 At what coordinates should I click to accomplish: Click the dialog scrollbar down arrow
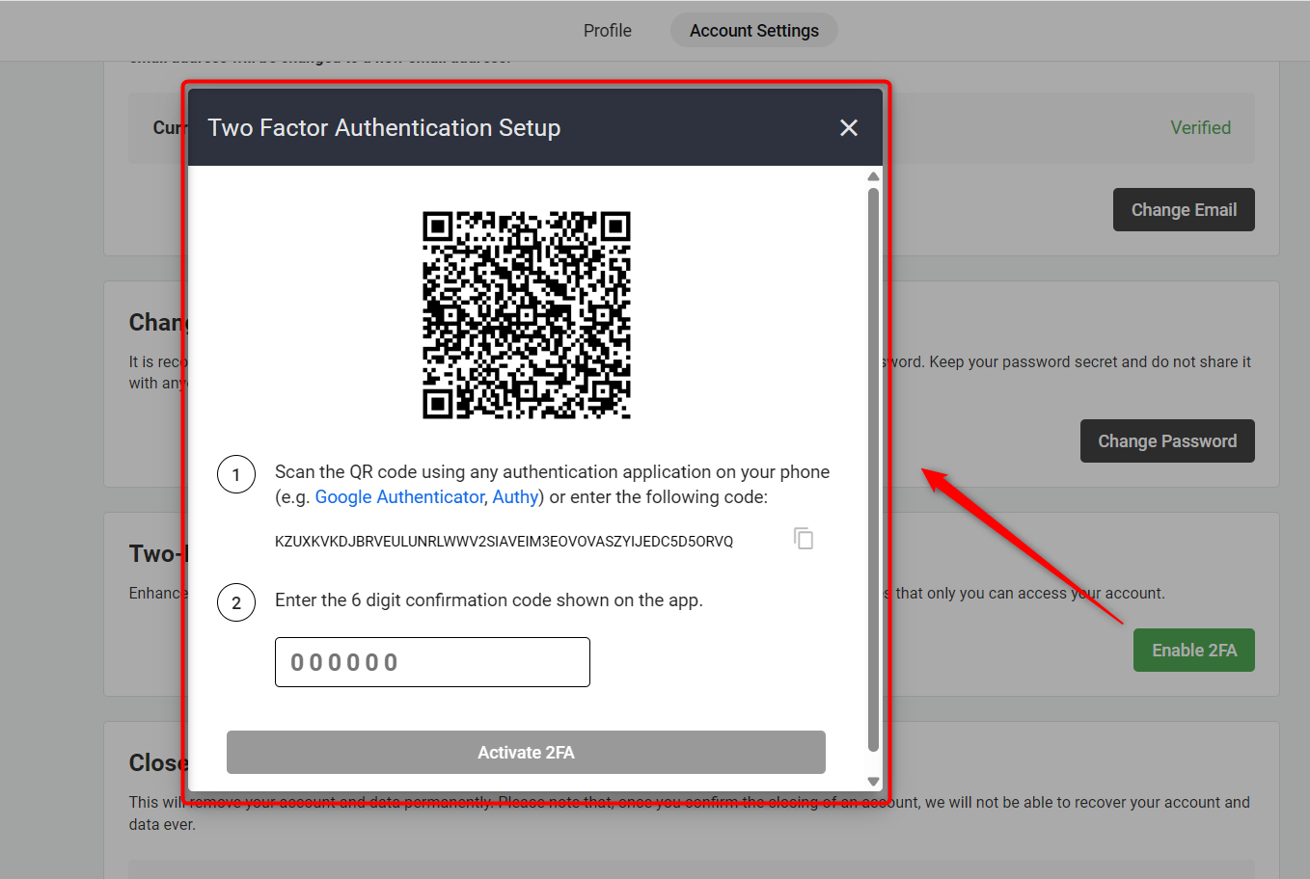[873, 782]
